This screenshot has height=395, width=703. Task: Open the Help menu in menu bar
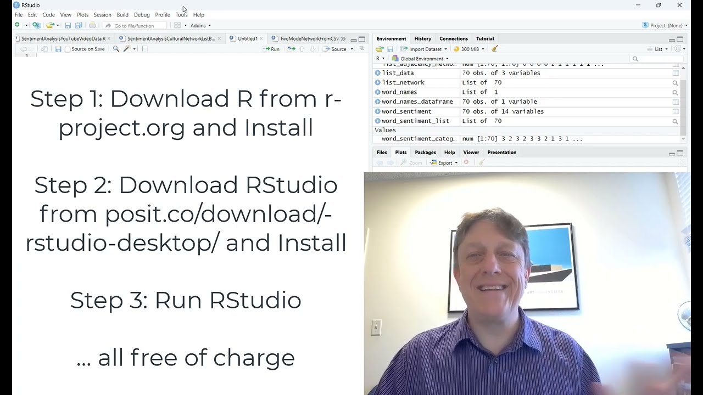click(198, 15)
